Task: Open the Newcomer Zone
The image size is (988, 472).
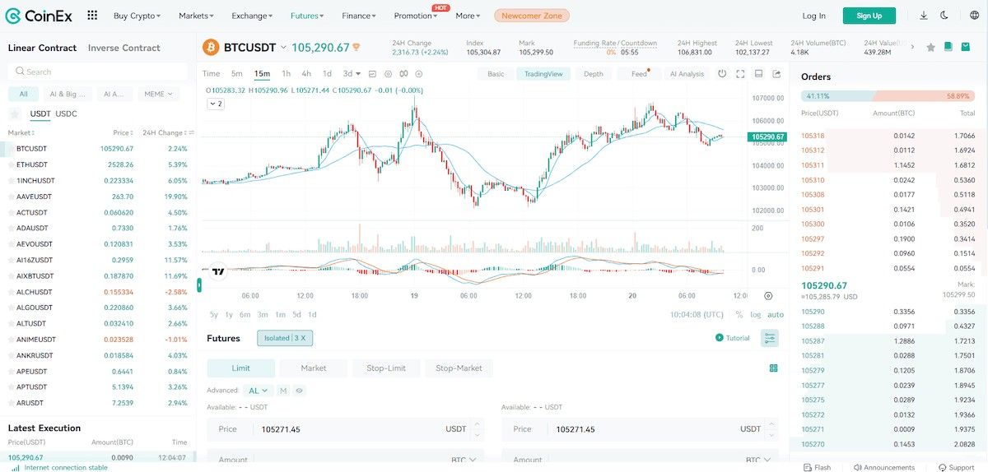Action: 531,16
